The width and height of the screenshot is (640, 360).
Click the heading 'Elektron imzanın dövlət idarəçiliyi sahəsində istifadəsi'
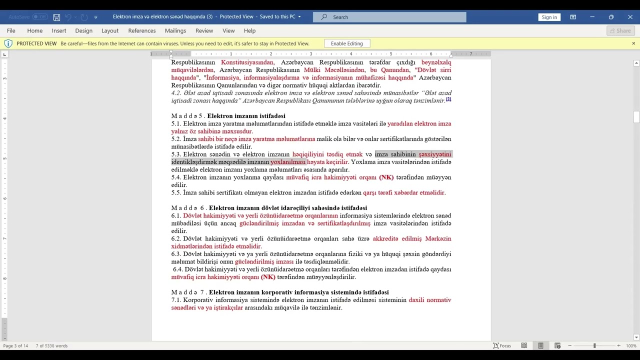point(288,208)
